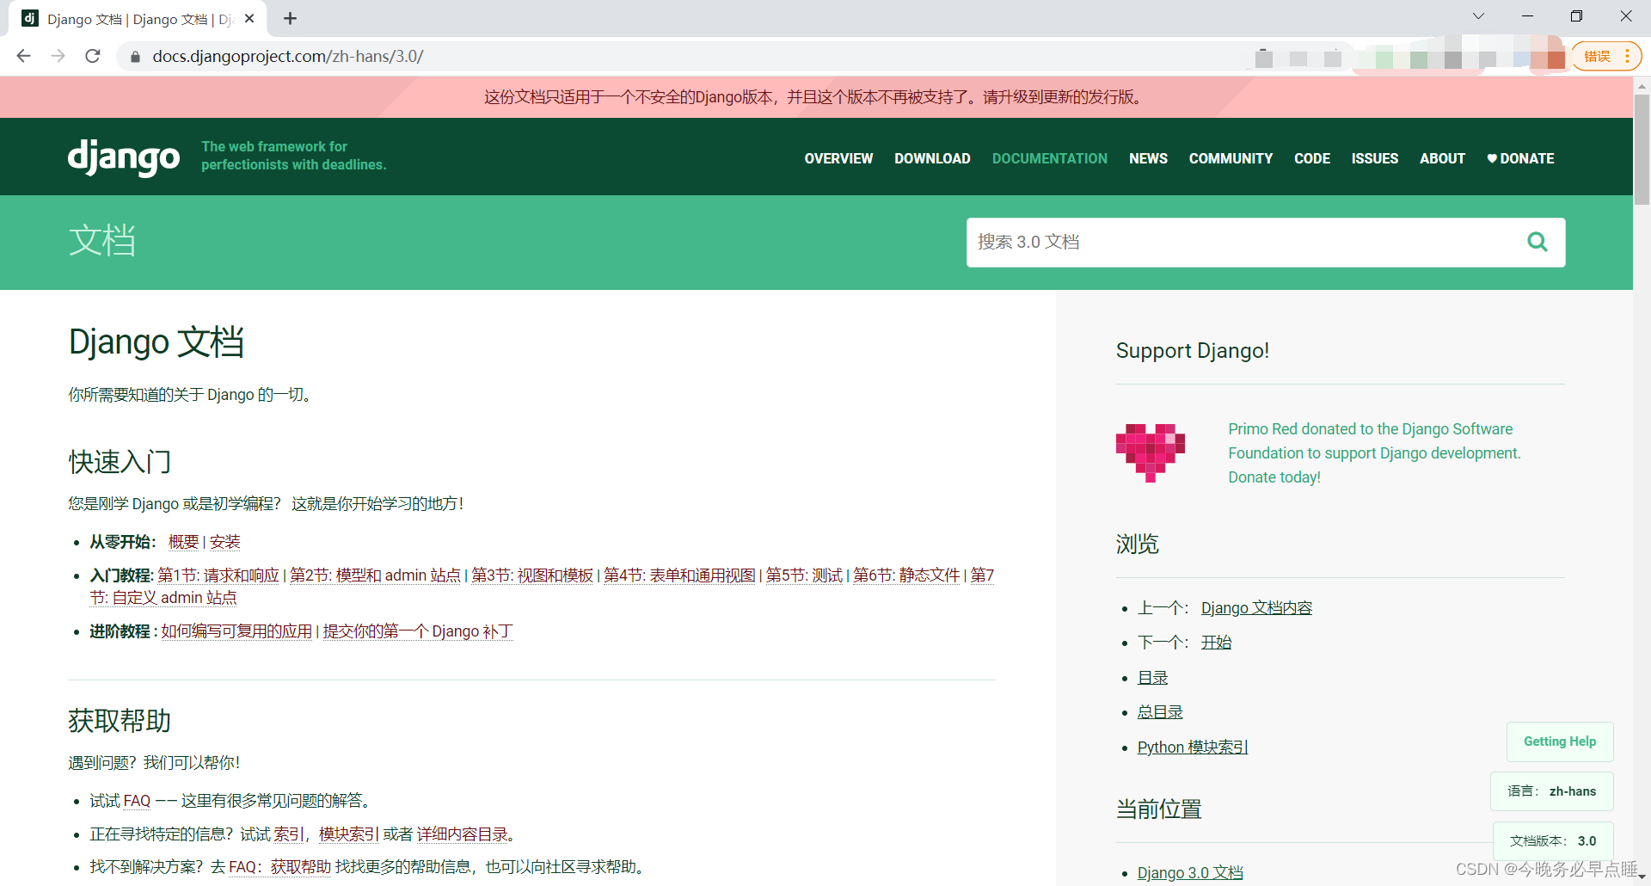The height and width of the screenshot is (886, 1651).
Task: Open the 语言 zh-hans language selector
Action: click(1551, 791)
